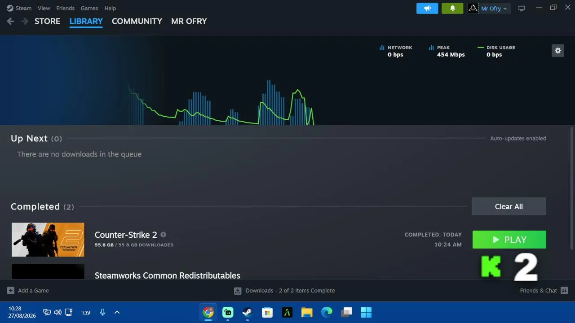
Task: Click the volume speaker tray icon
Action: coord(57,312)
